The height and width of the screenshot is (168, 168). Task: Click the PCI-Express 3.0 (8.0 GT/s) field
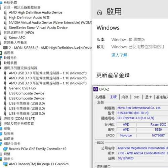point(142,118)
